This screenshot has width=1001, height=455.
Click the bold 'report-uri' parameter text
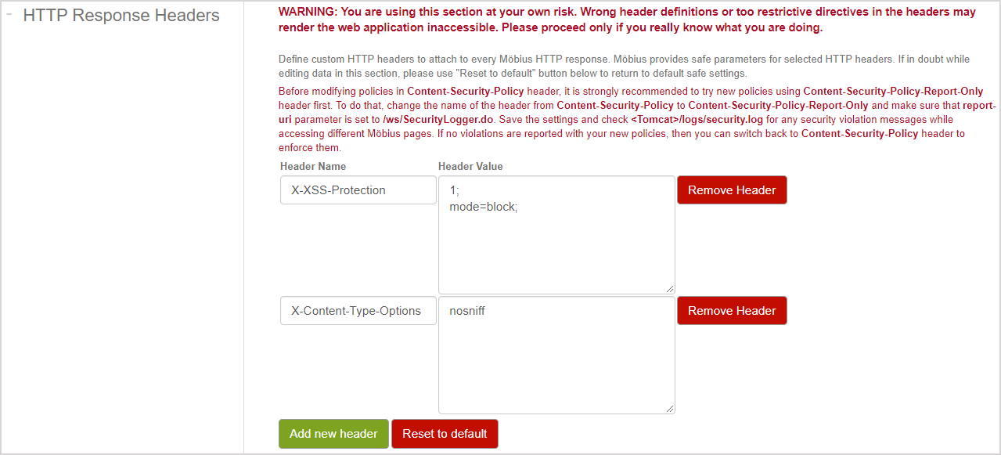pos(979,106)
